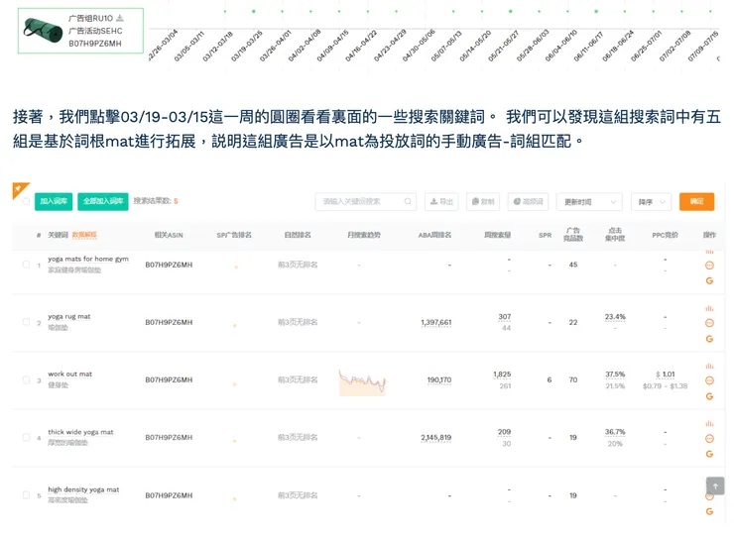This screenshot has height=537, width=734.
Task: Click keyword 'yoga mats for home gym'
Action: pos(88,259)
